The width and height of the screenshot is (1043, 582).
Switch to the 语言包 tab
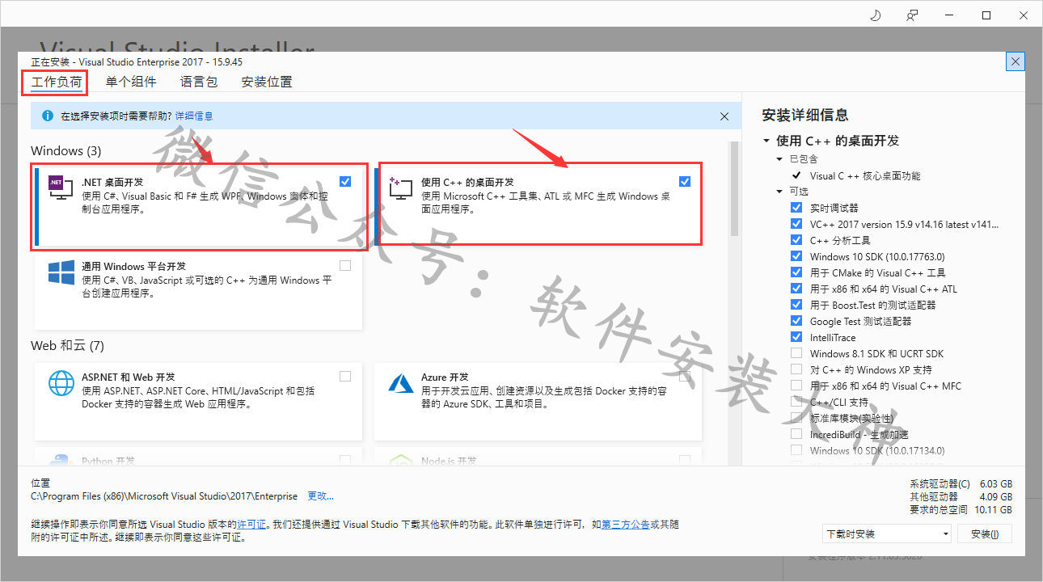click(199, 82)
